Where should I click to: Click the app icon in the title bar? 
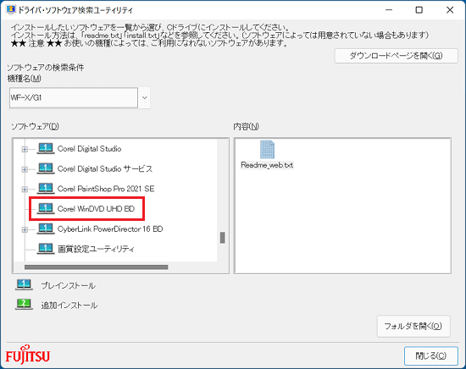11,9
